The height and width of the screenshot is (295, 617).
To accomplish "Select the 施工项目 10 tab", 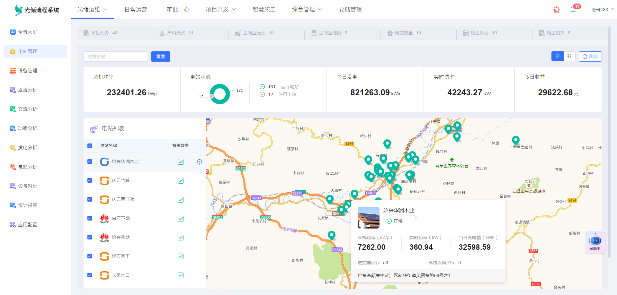I will click(494, 33).
